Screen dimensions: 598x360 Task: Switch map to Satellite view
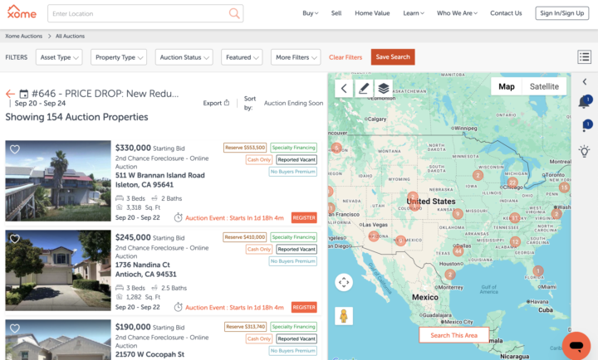point(544,86)
